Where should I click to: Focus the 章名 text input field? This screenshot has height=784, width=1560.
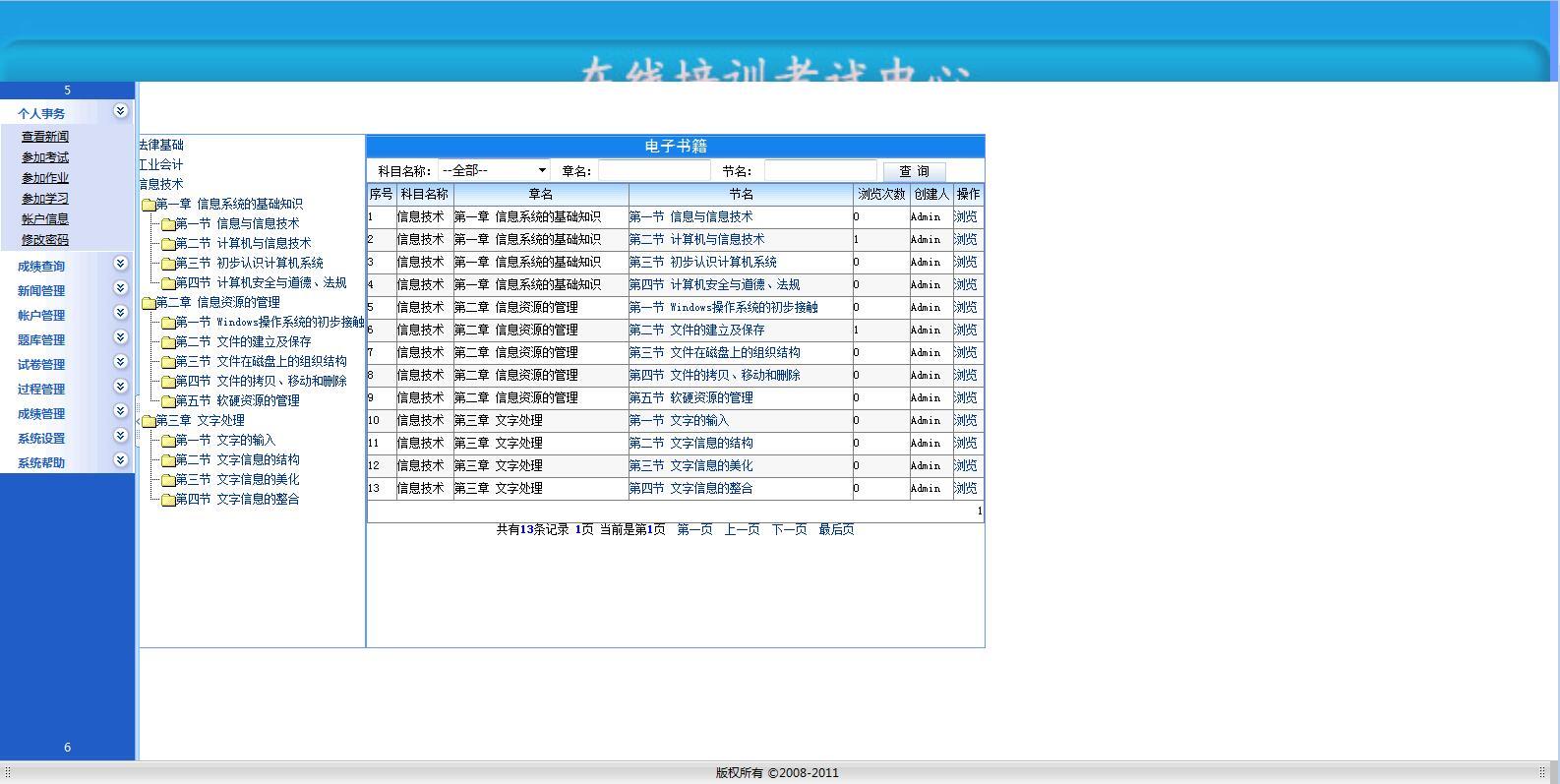point(654,171)
